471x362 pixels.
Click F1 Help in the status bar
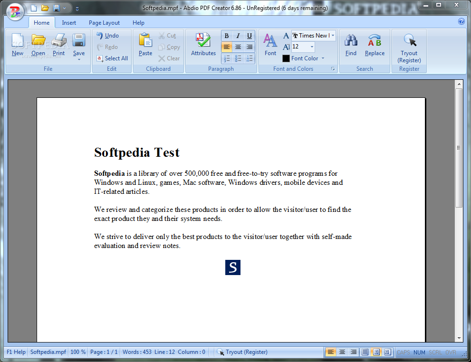pos(16,352)
